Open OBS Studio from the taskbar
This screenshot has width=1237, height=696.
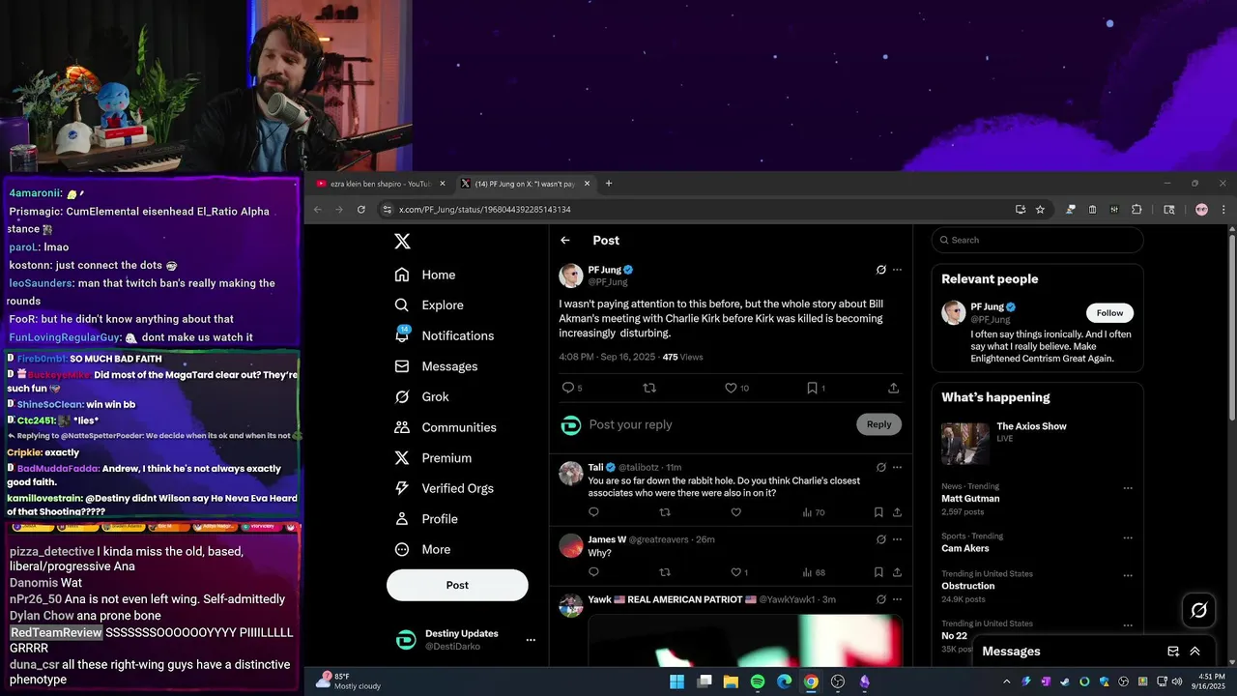tap(838, 681)
